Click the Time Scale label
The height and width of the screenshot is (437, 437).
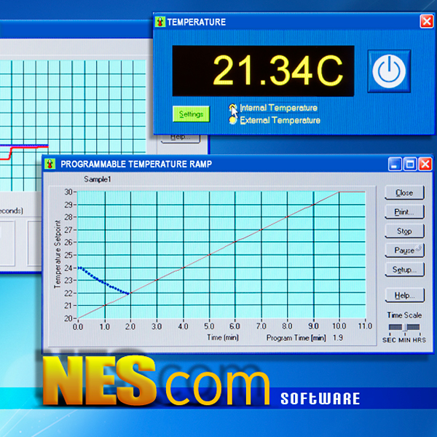[x=404, y=315]
